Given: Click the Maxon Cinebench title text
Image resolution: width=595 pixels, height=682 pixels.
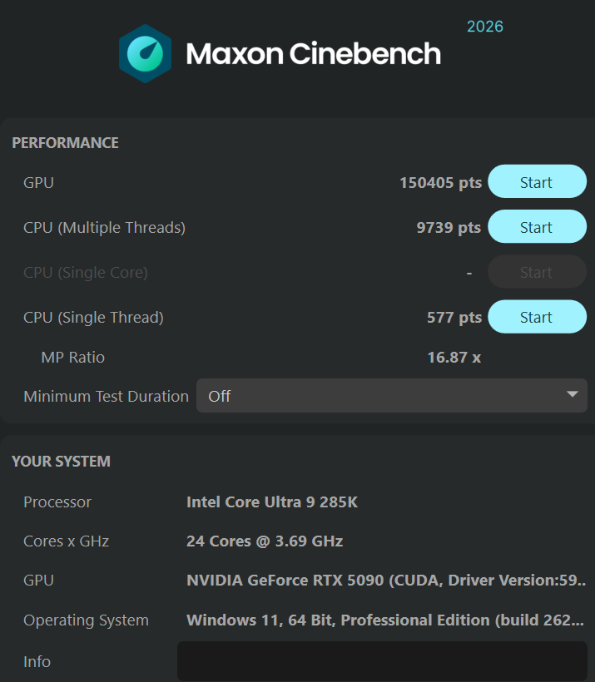Looking at the screenshot, I should [x=313, y=54].
